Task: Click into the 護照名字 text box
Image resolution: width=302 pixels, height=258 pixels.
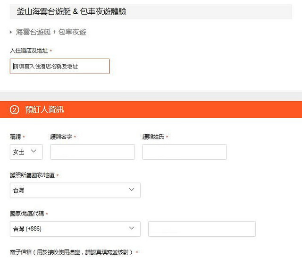Action: click(92, 152)
